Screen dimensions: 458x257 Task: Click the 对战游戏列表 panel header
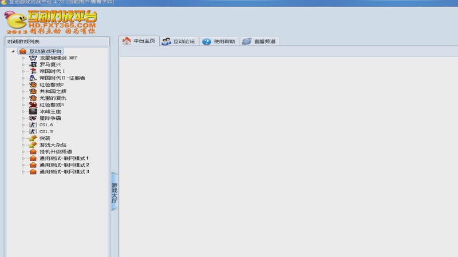[57, 41]
